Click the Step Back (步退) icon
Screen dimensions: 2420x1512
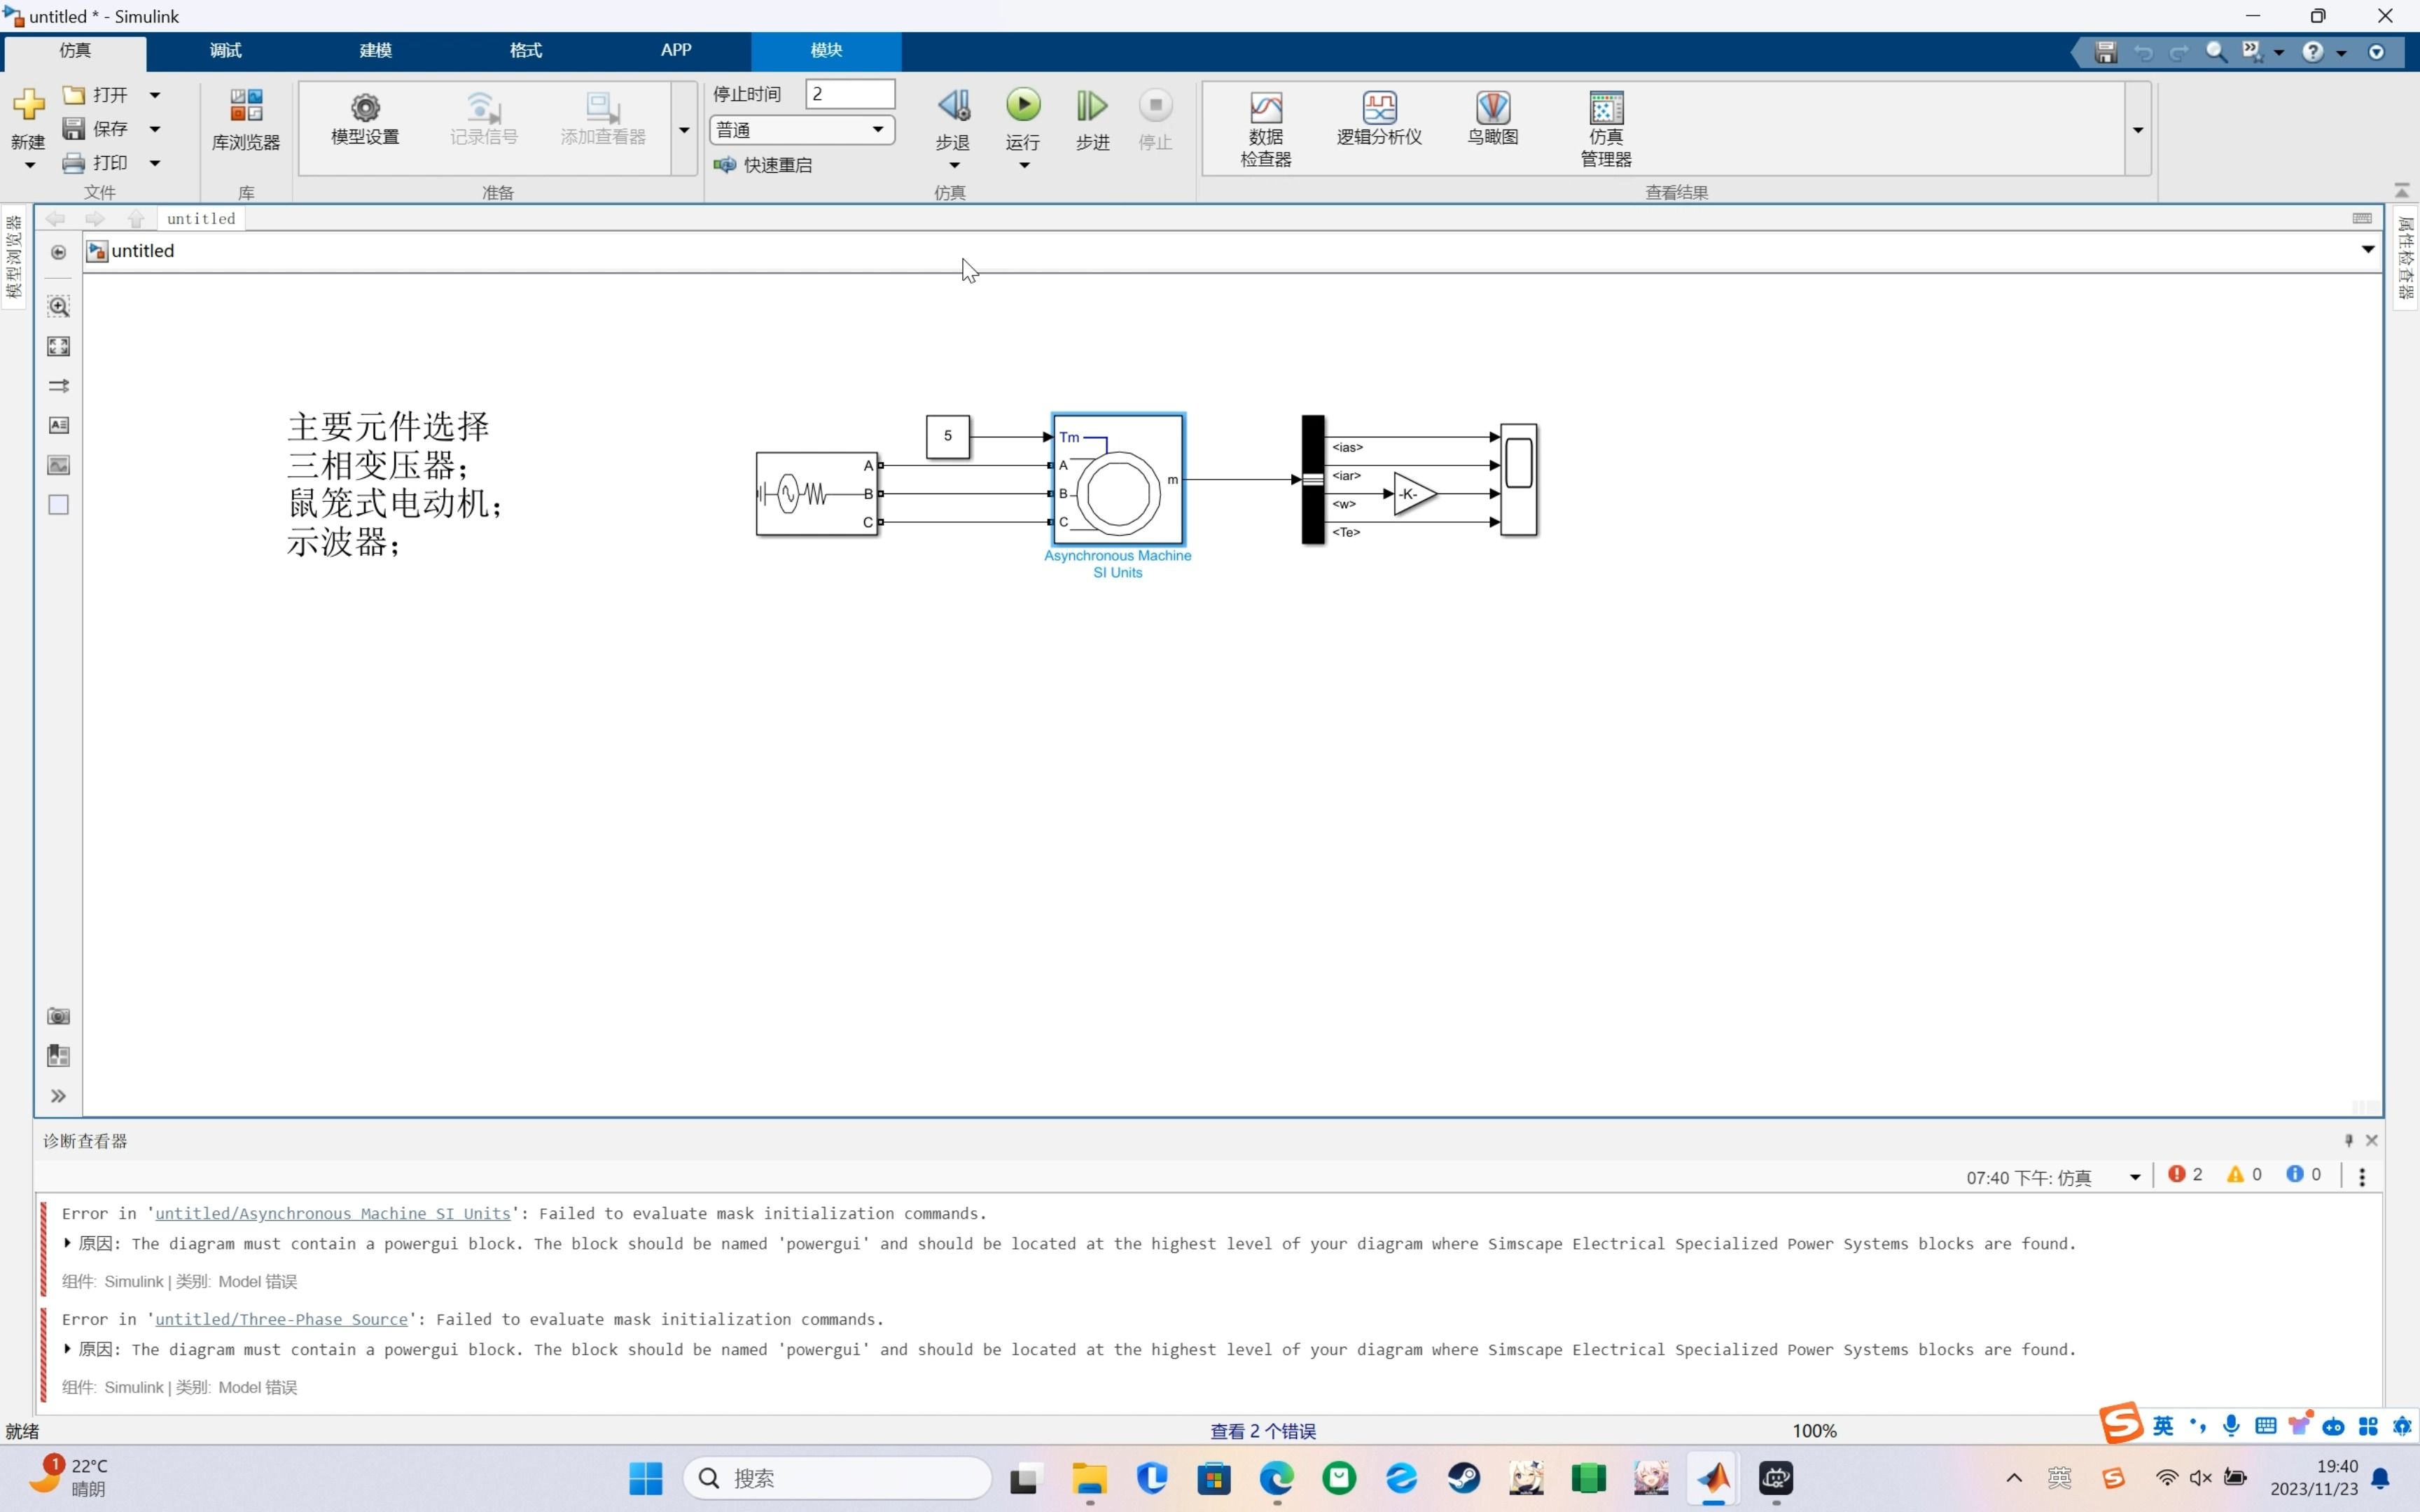(953, 106)
